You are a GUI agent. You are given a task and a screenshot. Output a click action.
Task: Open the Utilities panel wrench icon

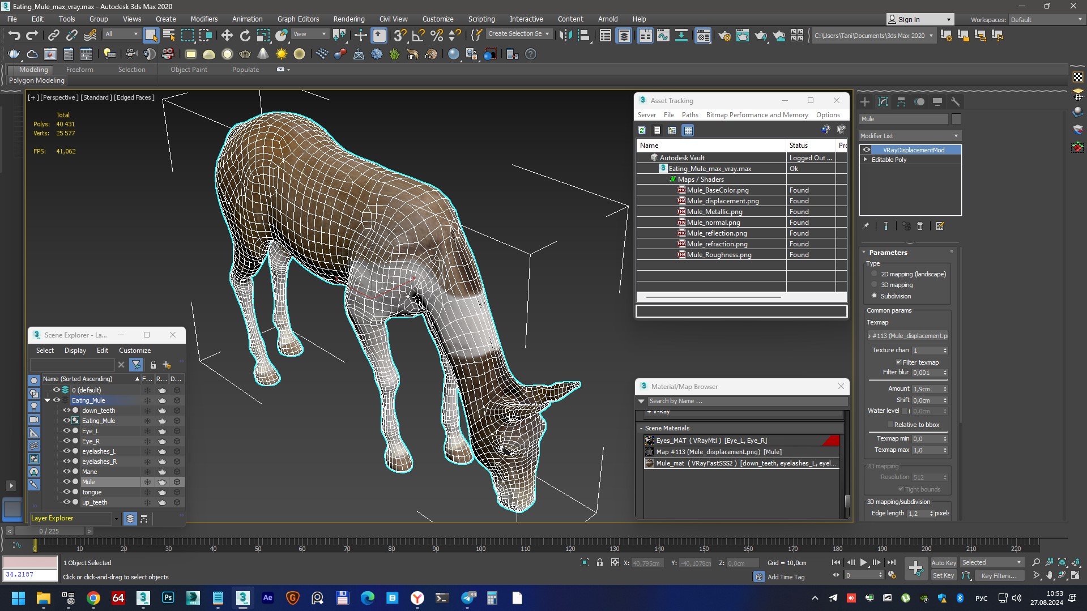955,102
